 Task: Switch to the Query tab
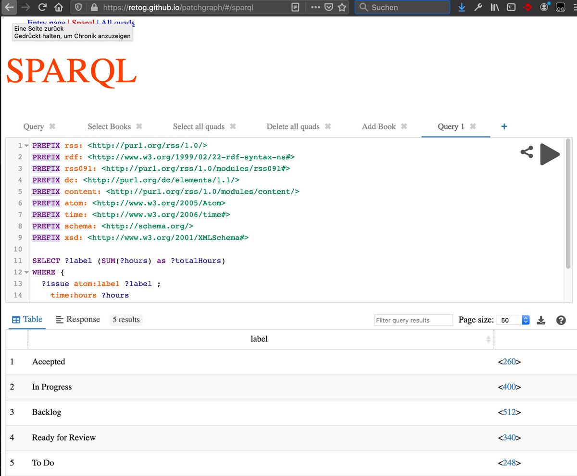pos(34,126)
